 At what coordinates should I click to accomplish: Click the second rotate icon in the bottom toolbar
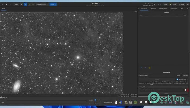(x=166, y=102)
